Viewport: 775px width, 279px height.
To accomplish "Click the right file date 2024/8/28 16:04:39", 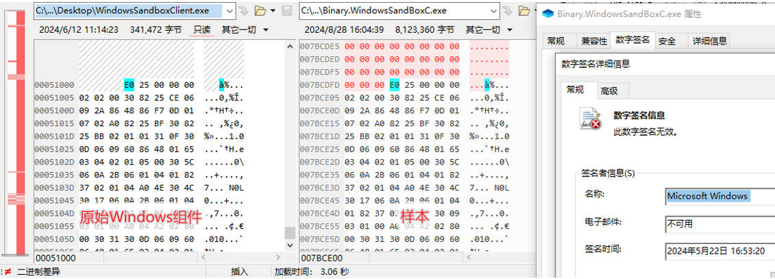I will pyautogui.click(x=344, y=29).
